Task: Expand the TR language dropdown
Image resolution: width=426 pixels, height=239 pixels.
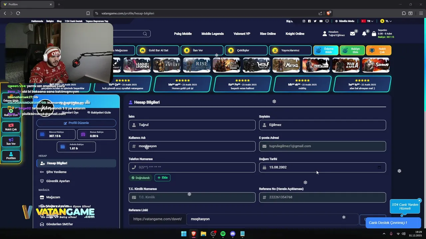Action: point(368,21)
